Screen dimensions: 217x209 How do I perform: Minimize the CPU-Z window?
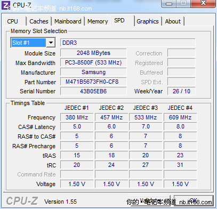click(x=169, y=4)
